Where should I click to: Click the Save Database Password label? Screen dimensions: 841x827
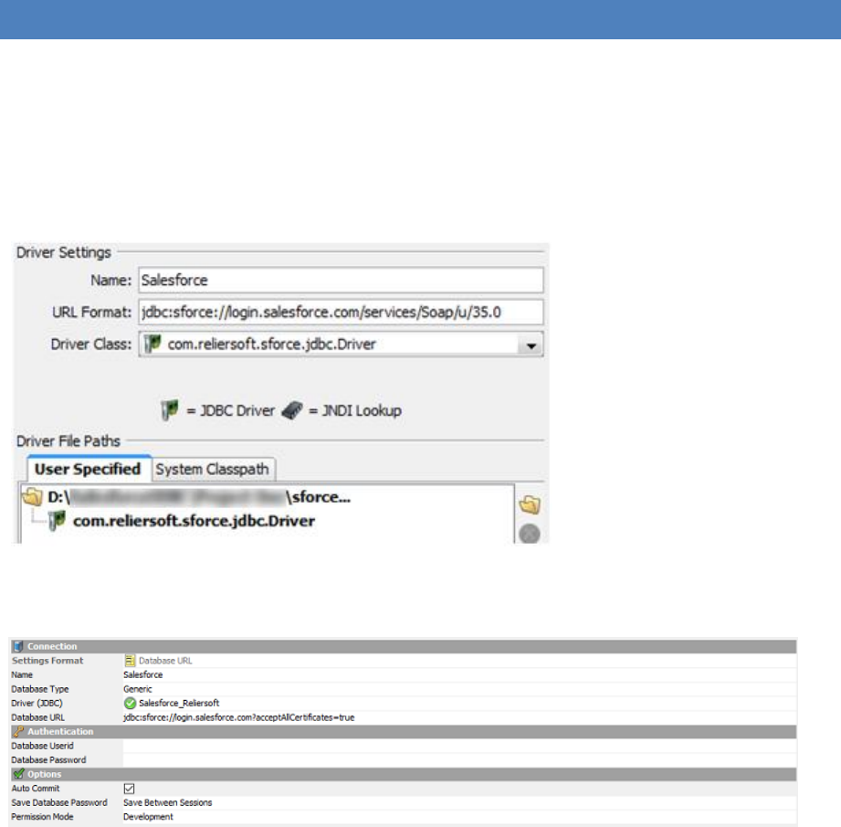(x=59, y=803)
